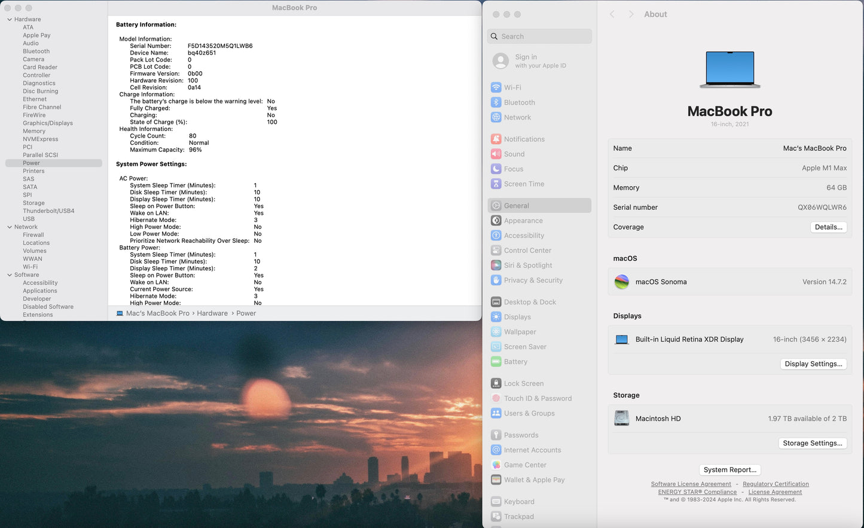Select the Focus moon icon
The width and height of the screenshot is (864, 528).
496,169
